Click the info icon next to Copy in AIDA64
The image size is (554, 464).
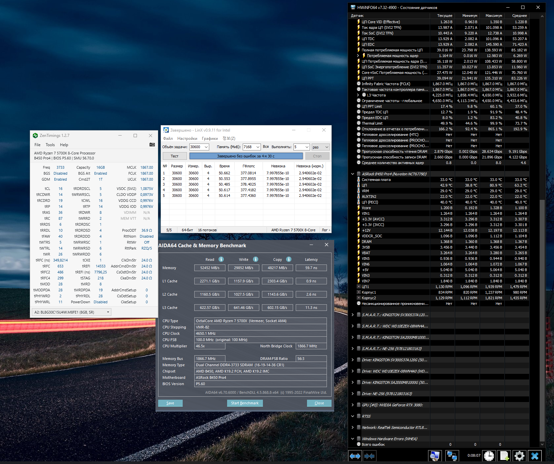(289, 259)
